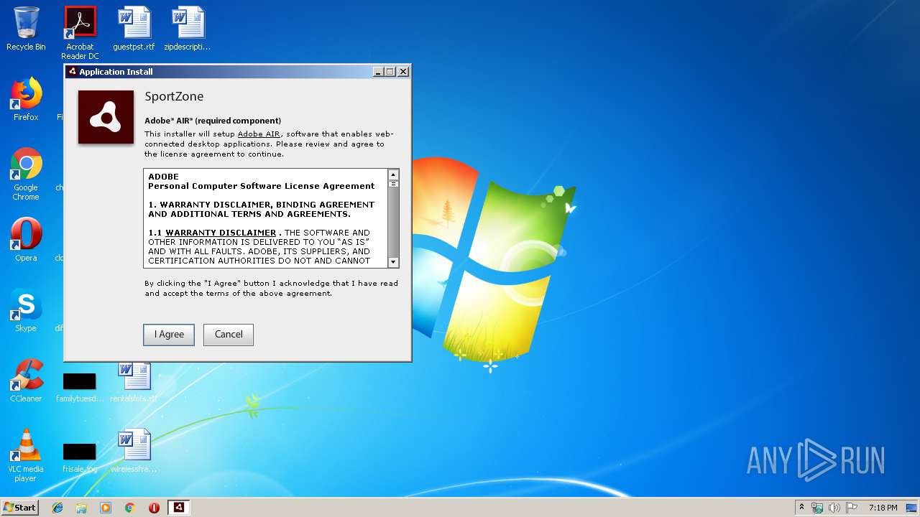Click the taskbar clock showing 7:18 PM

(883, 508)
